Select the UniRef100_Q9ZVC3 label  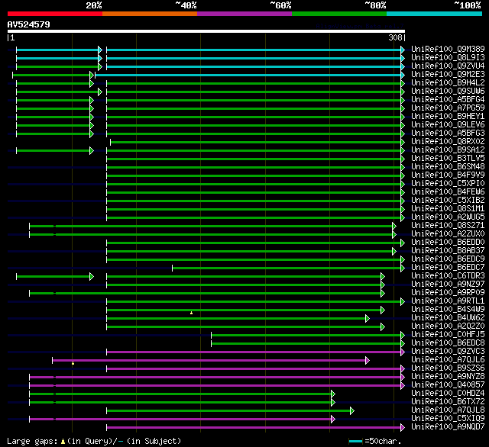[448, 352]
